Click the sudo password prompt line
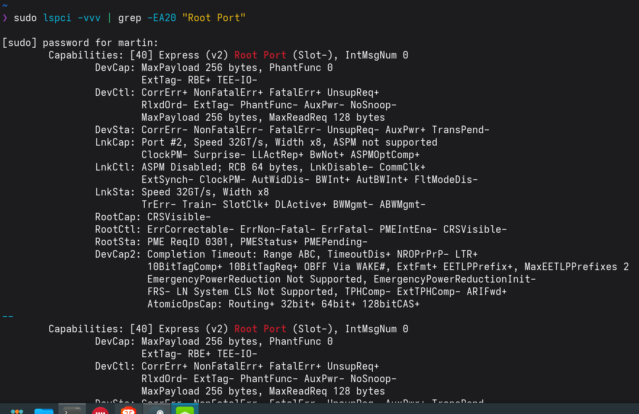Image resolution: width=639 pixels, height=414 pixels. coord(80,43)
